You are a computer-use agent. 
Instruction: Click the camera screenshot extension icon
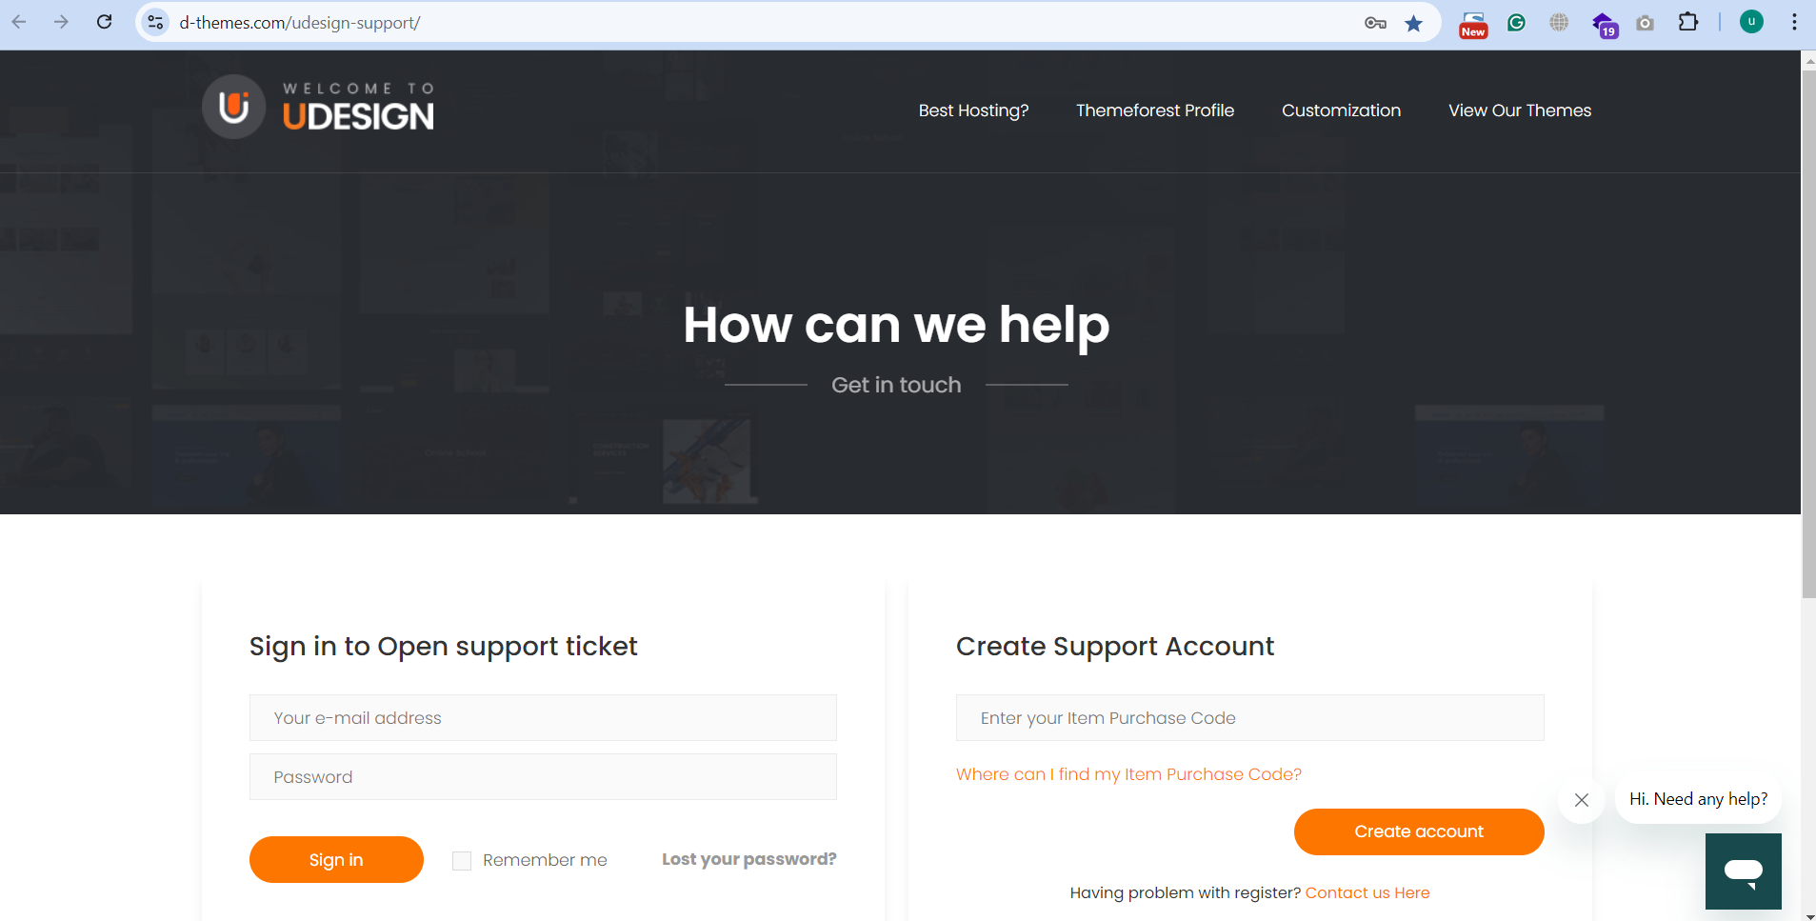[x=1646, y=23]
